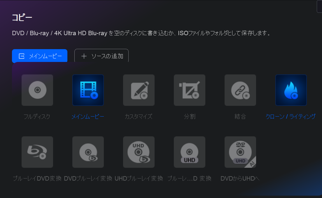Select the DVDからUHDへ AI icon
Viewport: 322px width, 198px height.
(x=240, y=152)
